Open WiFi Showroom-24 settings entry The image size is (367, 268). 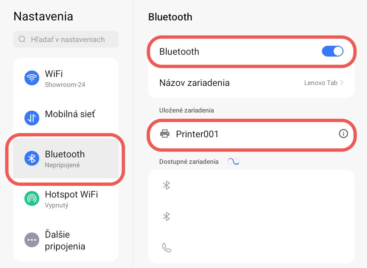pyautogui.click(x=65, y=78)
